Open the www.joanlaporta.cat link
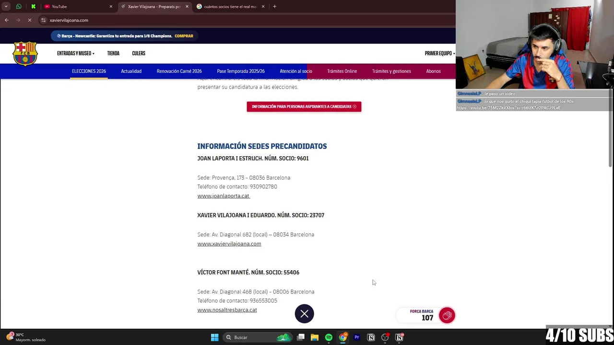 (x=223, y=196)
